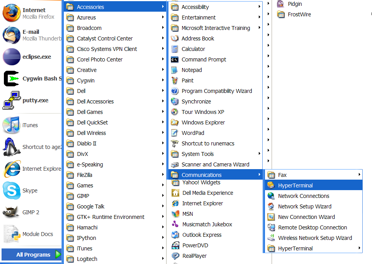Open Mozilla Firefox from pinned list
This screenshot has height=264, width=372.
click(12, 13)
